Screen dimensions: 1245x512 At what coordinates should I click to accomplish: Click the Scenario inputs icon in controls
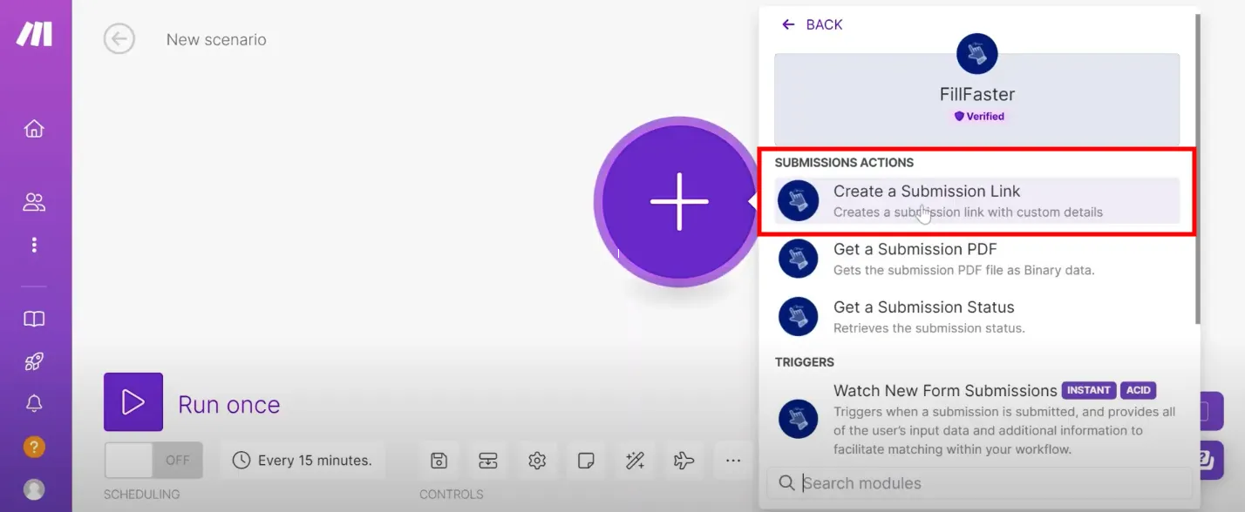[488, 461]
